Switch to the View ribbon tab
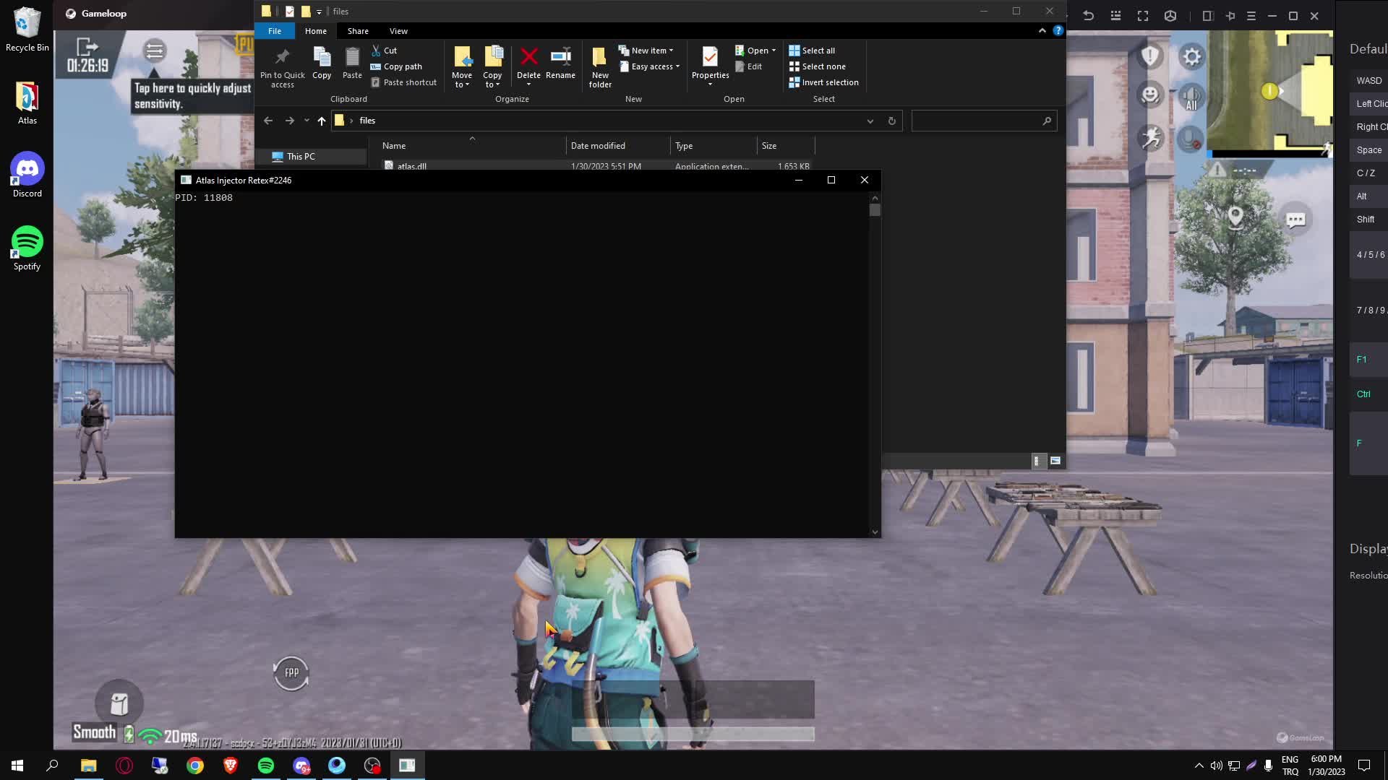The width and height of the screenshot is (1388, 780). (x=398, y=31)
